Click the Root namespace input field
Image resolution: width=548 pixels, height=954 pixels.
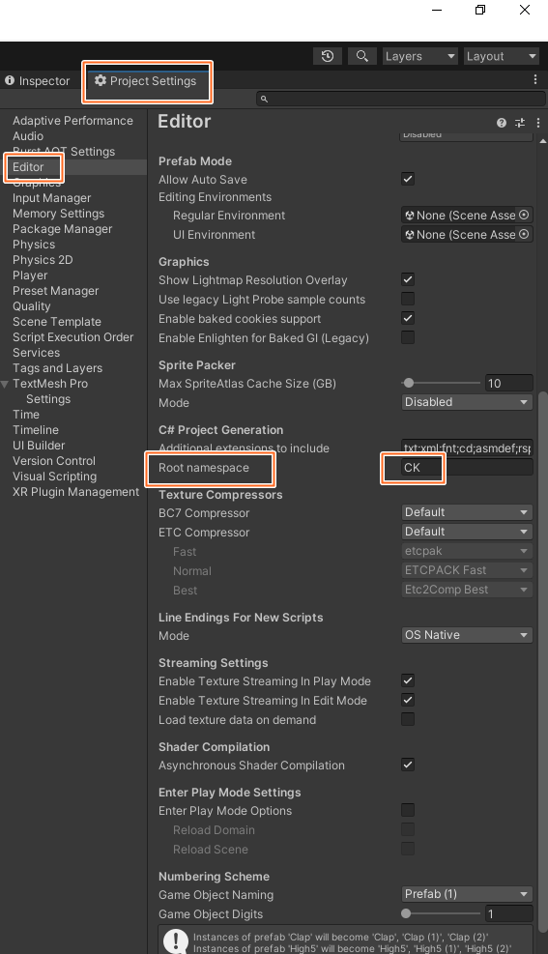[467, 467]
